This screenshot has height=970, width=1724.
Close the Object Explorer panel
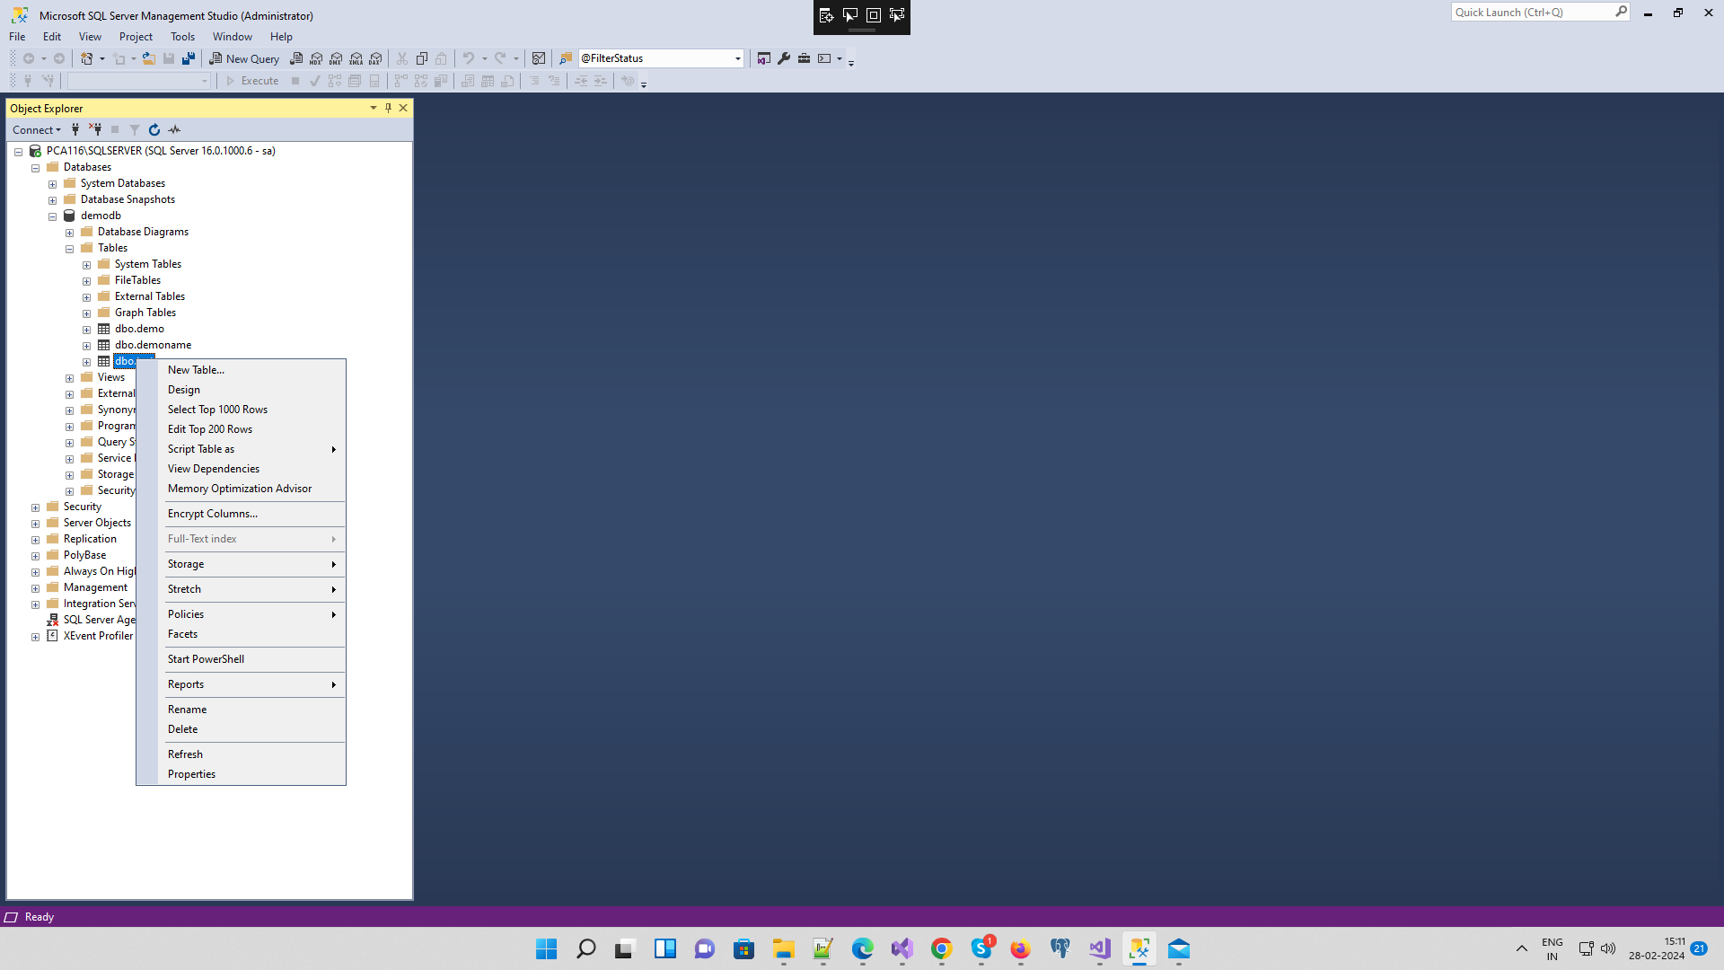pyautogui.click(x=403, y=108)
